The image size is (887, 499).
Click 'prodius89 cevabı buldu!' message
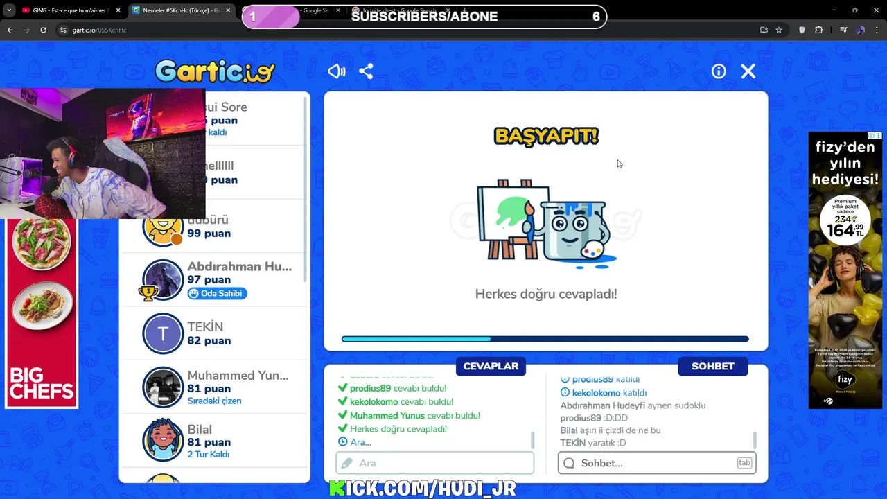point(398,388)
